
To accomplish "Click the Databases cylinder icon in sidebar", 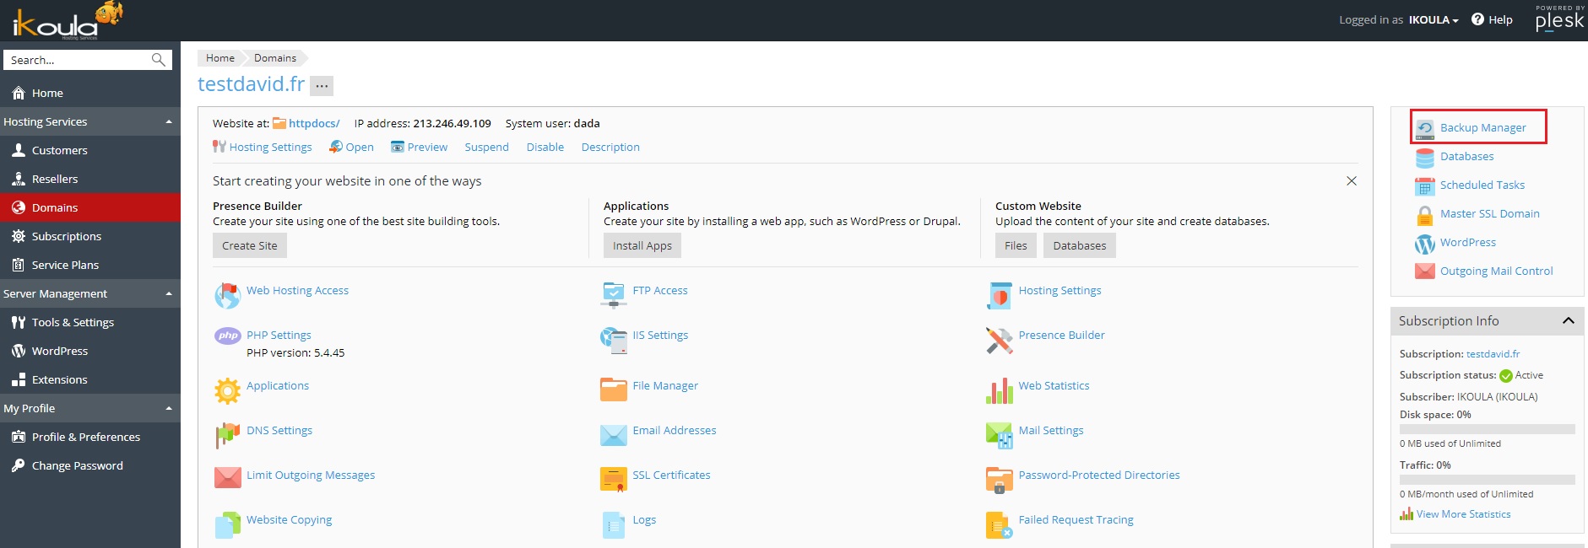I will 1425,157.
